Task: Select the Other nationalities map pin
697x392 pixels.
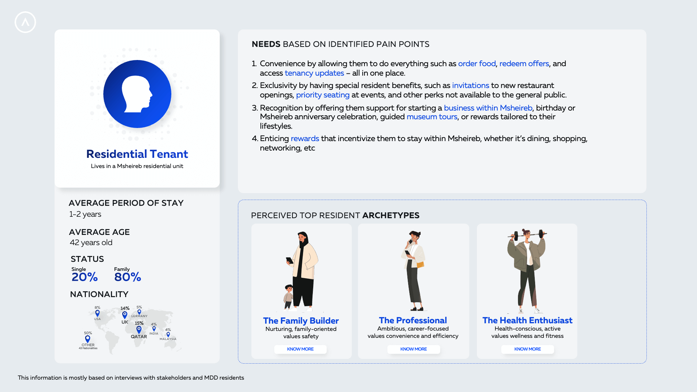Action: [x=88, y=339]
